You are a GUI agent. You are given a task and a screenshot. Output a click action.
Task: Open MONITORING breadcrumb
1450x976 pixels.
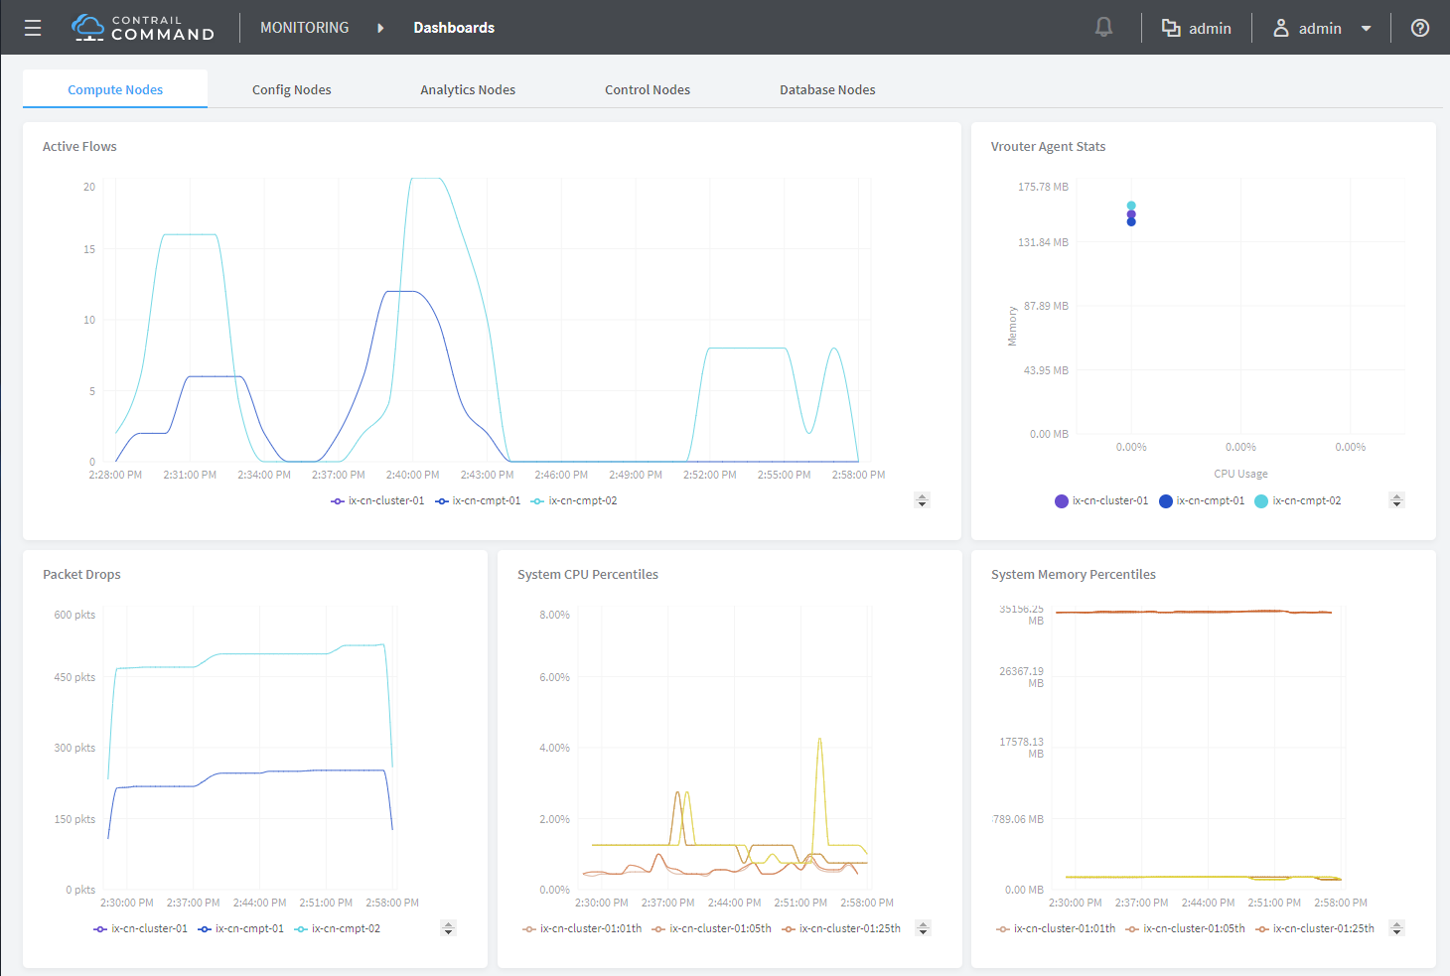305,28
